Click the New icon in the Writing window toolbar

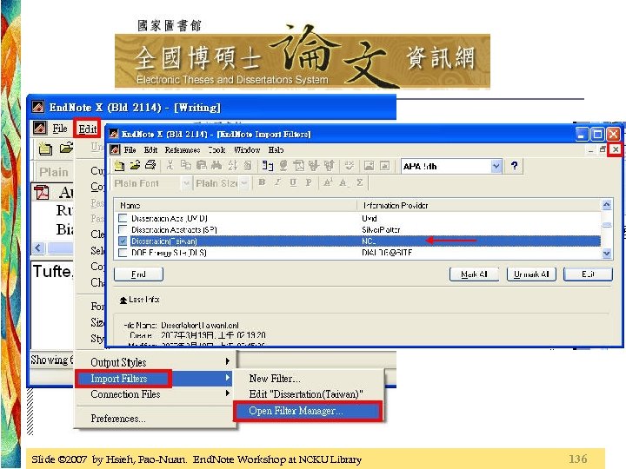pos(45,149)
